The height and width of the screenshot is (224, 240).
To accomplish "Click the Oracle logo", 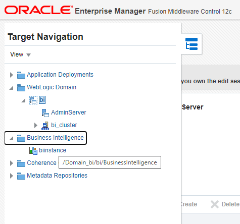I will coord(39,10).
